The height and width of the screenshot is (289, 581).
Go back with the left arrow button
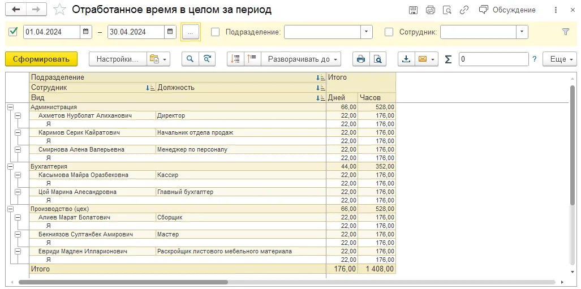16,10
